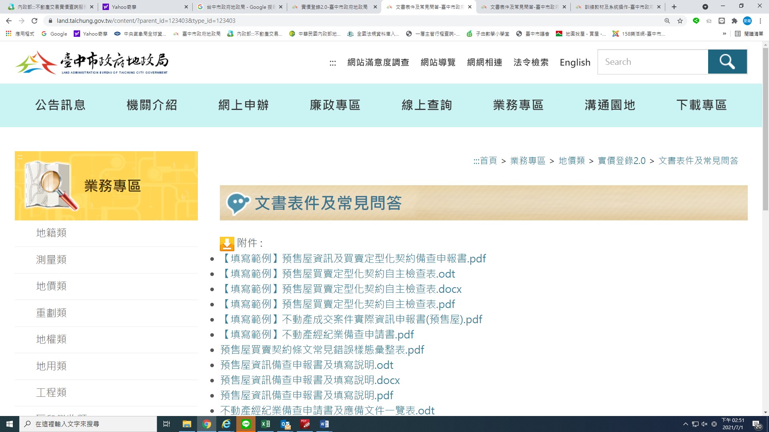Click the volume muted speaker icon

pos(705,424)
